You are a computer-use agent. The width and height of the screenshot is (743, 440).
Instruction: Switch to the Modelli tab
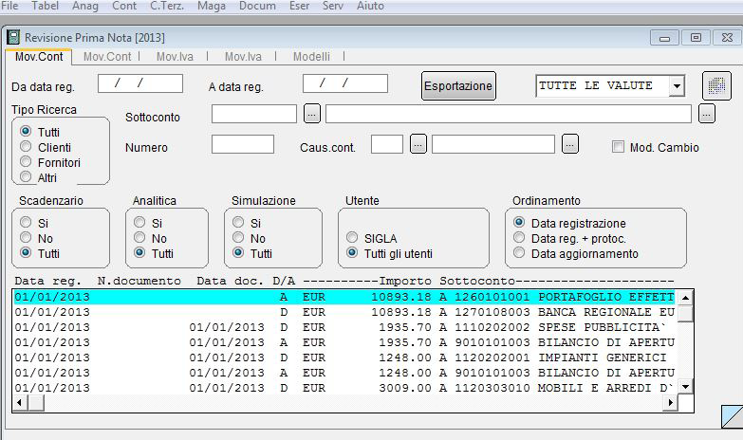point(311,56)
